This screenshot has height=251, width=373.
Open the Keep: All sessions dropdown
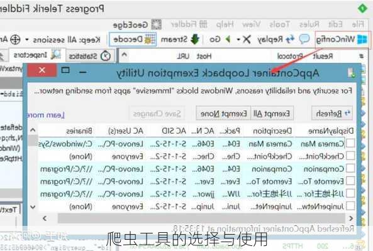click(x=64, y=40)
